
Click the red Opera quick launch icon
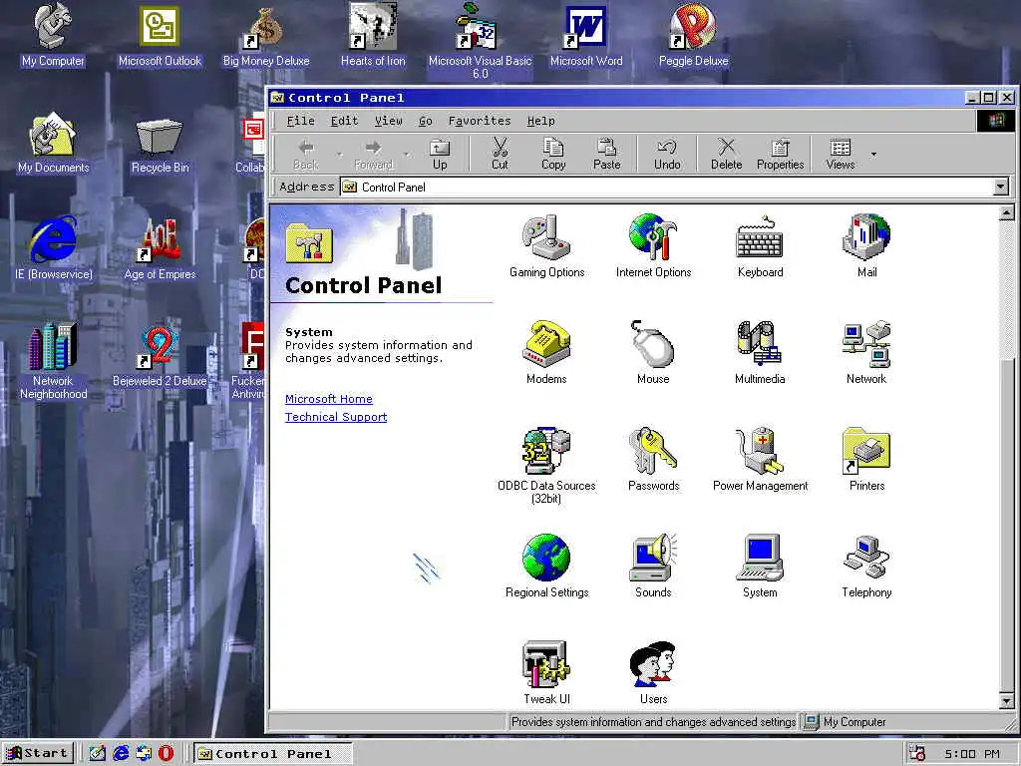(167, 754)
